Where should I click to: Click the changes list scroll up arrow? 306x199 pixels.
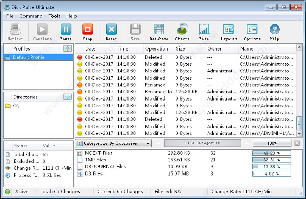tap(299, 47)
